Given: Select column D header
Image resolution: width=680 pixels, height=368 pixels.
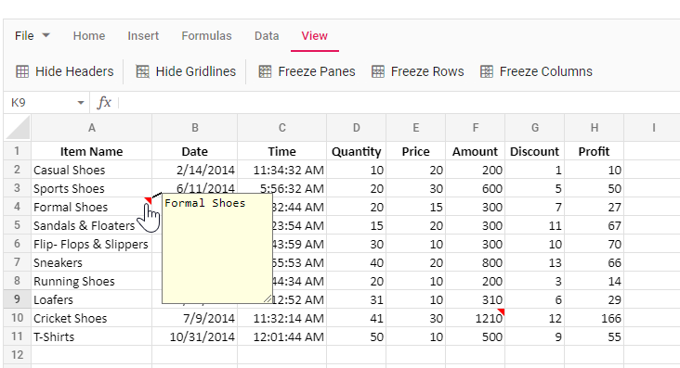Looking at the screenshot, I should point(356,128).
